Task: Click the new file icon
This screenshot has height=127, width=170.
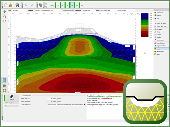Action: click(6, 5)
